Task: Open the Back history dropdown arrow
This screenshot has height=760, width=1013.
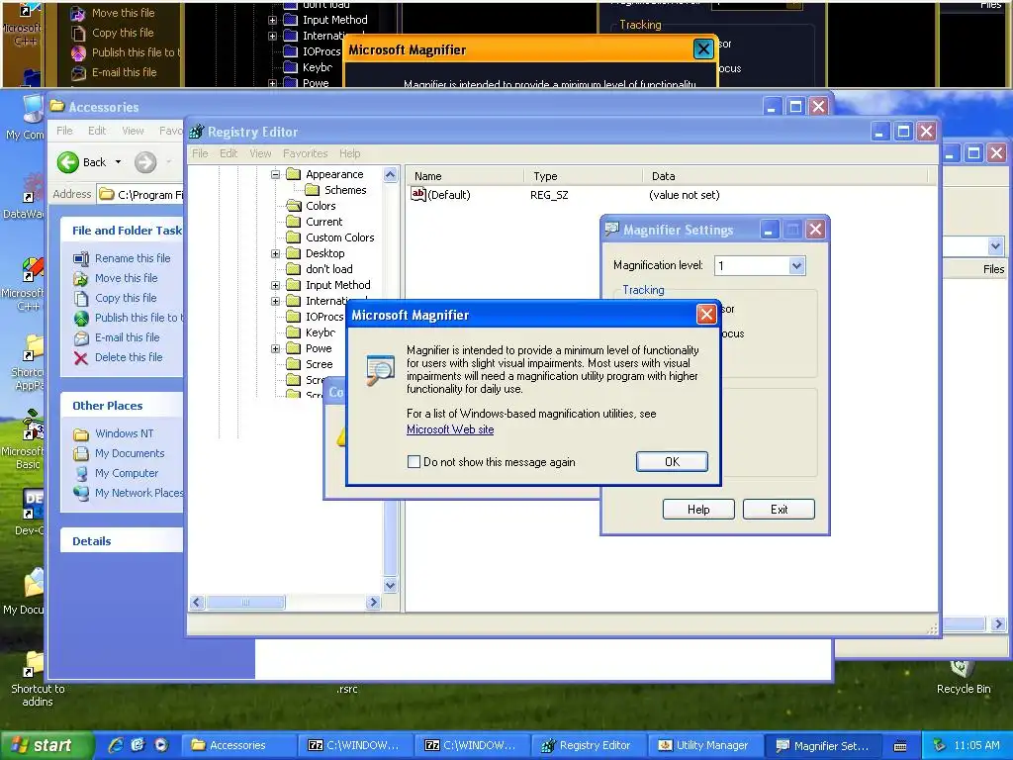Action: tap(119, 162)
